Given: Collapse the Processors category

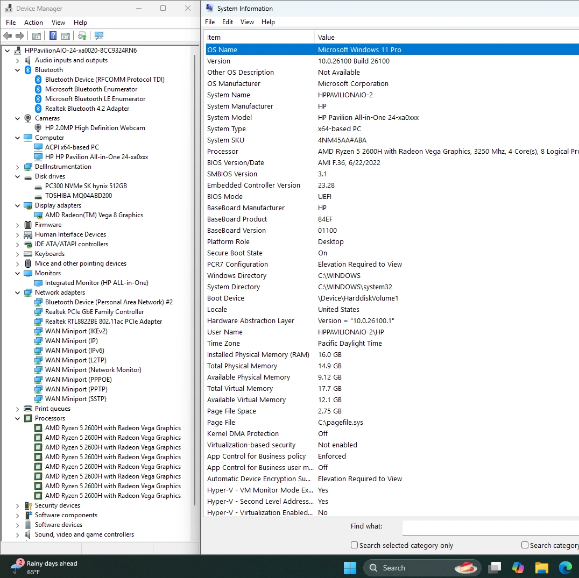Looking at the screenshot, I should coord(17,418).
